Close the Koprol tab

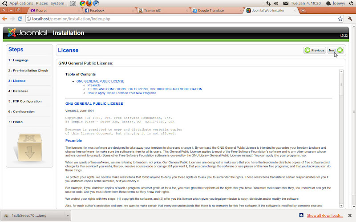coord(79,10)
